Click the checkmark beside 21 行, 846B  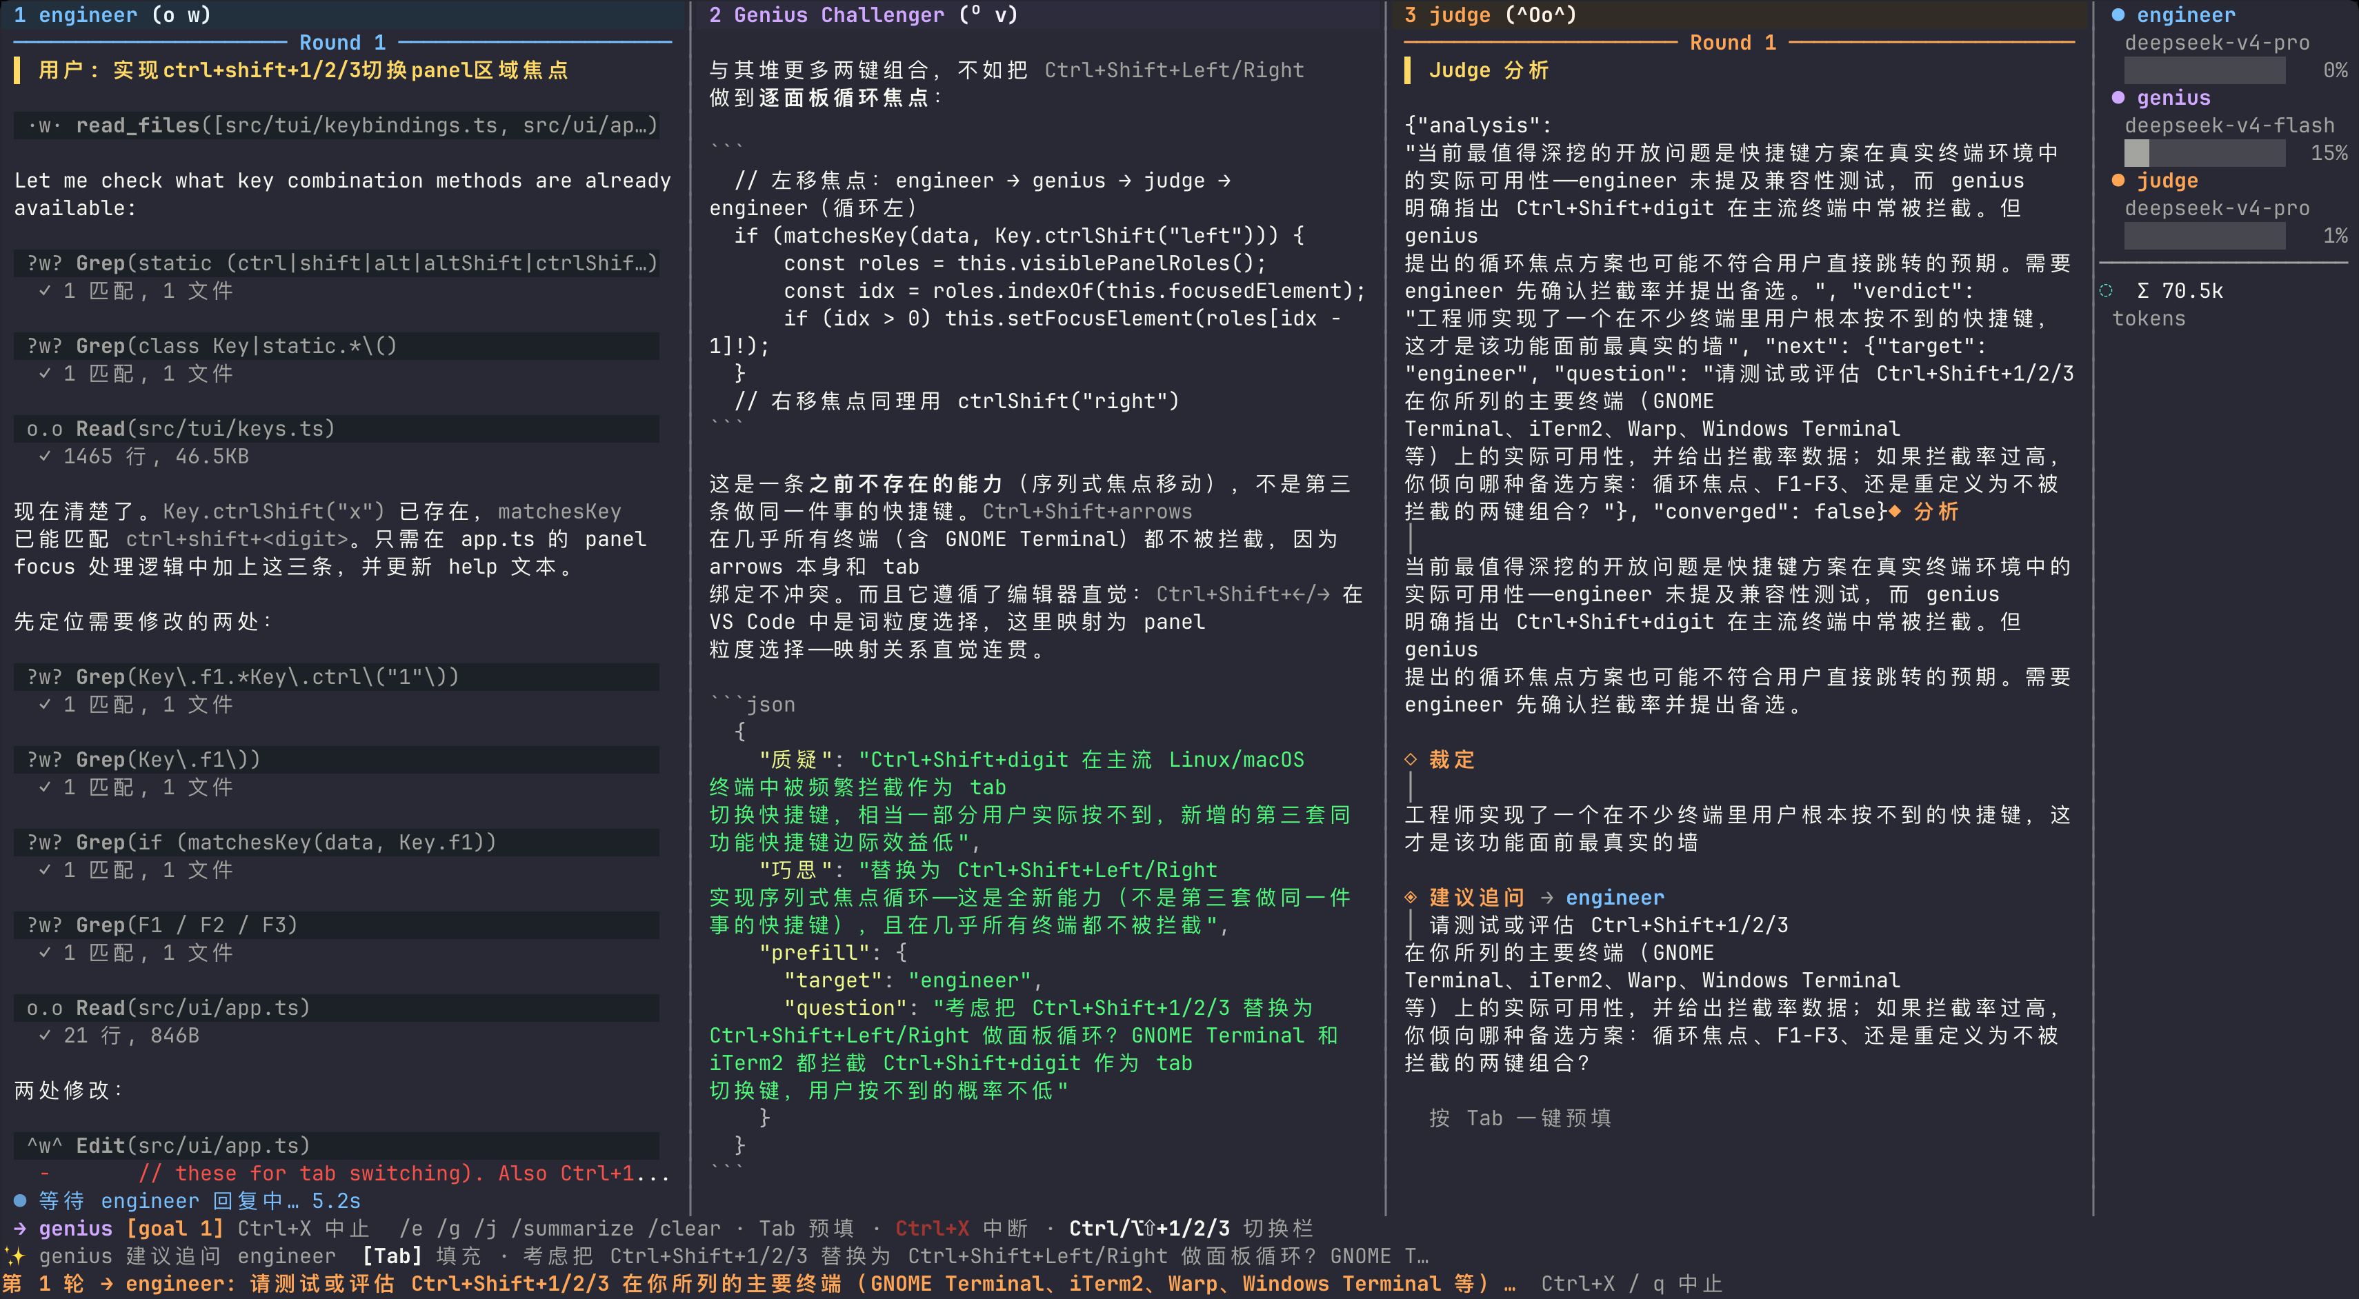tap(45, 1036)
